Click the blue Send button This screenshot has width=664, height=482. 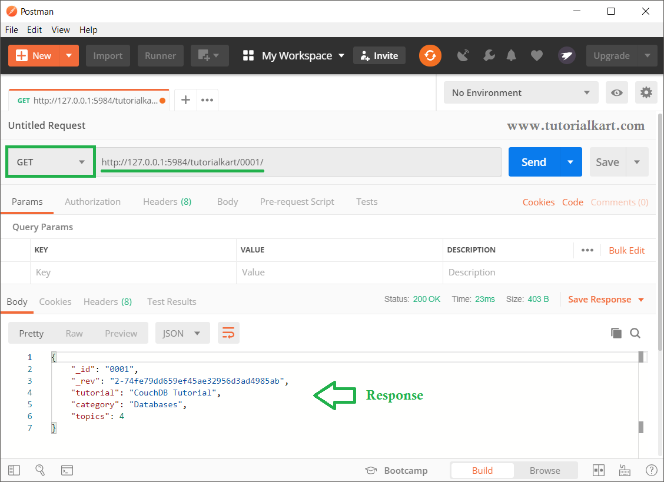(533, 162)
